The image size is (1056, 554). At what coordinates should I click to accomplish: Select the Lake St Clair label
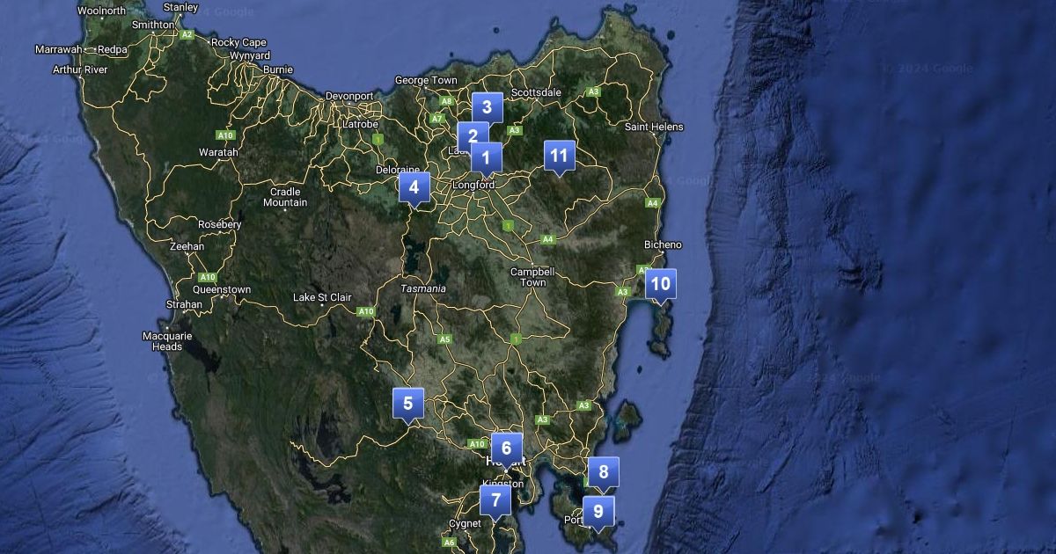(x=322, y=297)
